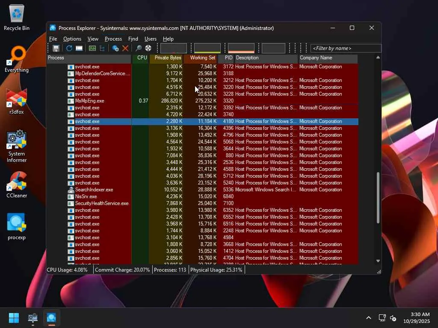Viewport: 438px width, 328px height.
Task: Click the first toolbar mini graph beside the crosshair icon
Action: point(174,48)
